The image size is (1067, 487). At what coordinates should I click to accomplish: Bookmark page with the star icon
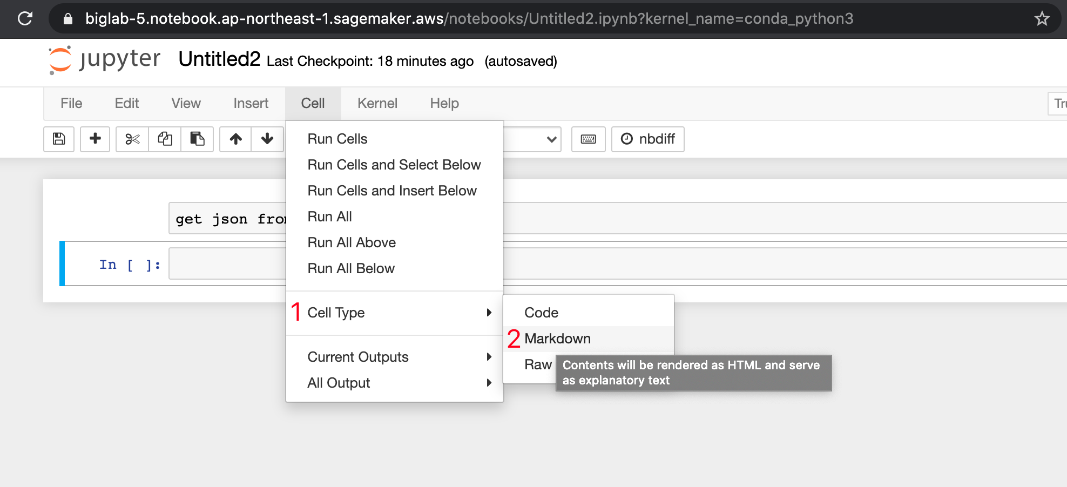click(1042, 19)
